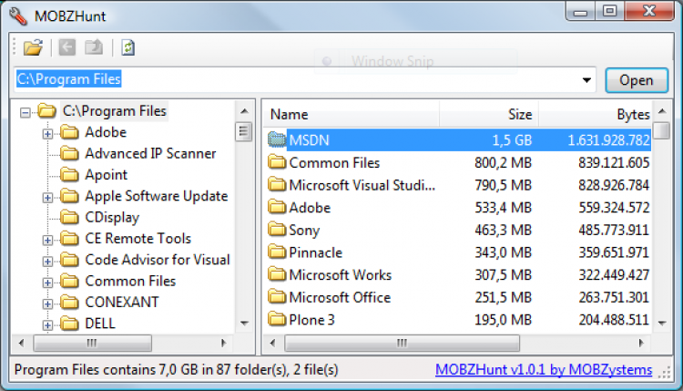Screen dimensions: 683x391
Task: Click the Sony folder icon in list
Action: (277, 230)
